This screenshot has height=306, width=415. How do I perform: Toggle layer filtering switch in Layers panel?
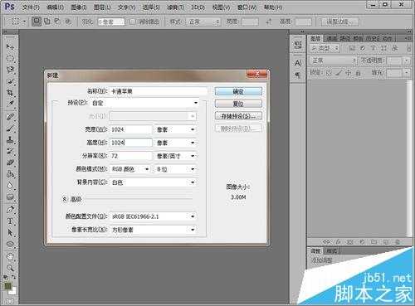pyautogui.click(x=409, y=48)
